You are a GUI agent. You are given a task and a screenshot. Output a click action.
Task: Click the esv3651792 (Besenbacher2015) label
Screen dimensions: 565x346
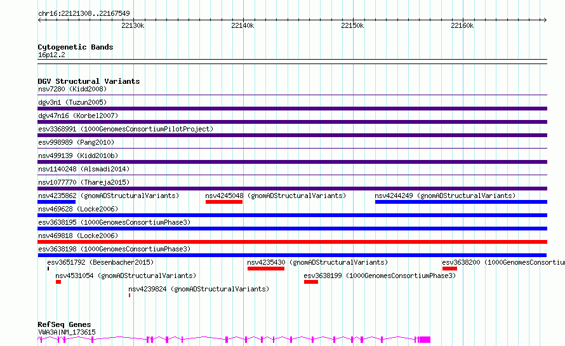(x=100, y=262)
